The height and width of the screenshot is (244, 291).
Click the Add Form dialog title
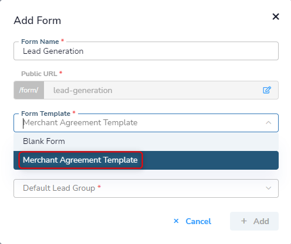pos(38,20)
